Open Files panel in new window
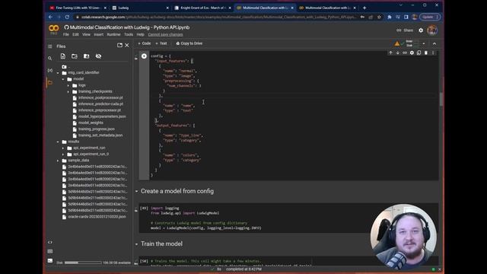The image size is (487, 274). tap(119, 46)
